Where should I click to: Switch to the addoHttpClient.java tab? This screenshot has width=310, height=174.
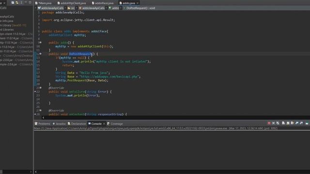point(72,3)
